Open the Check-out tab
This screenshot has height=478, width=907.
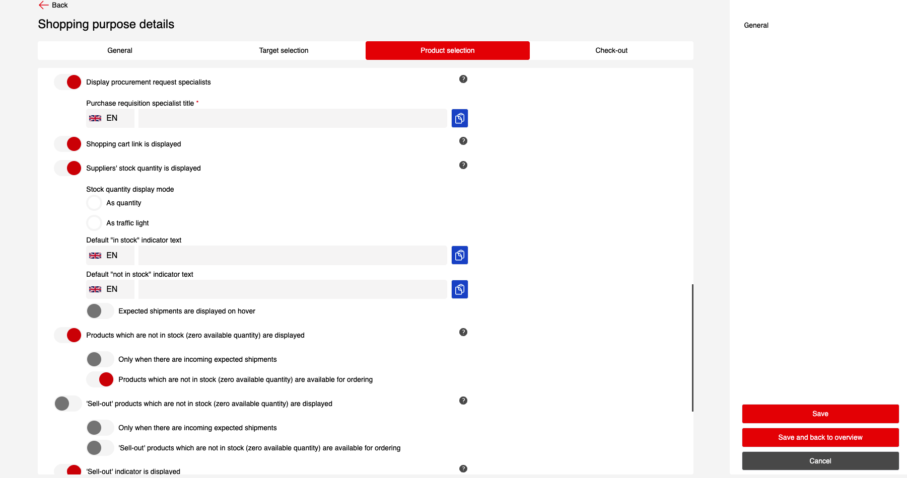(611, 50)
